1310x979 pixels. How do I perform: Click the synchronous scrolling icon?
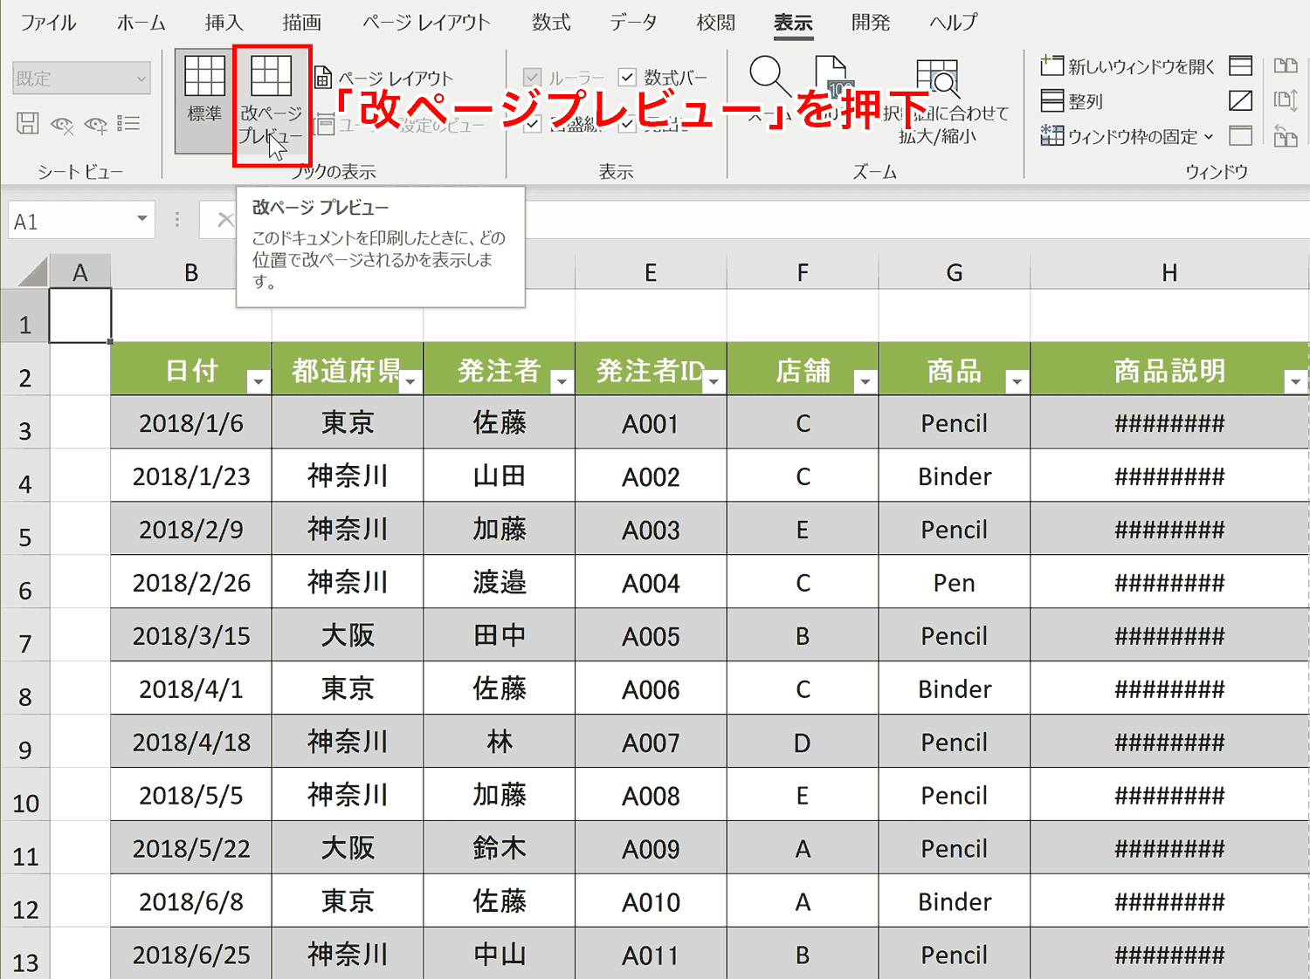pos(1286,100)
